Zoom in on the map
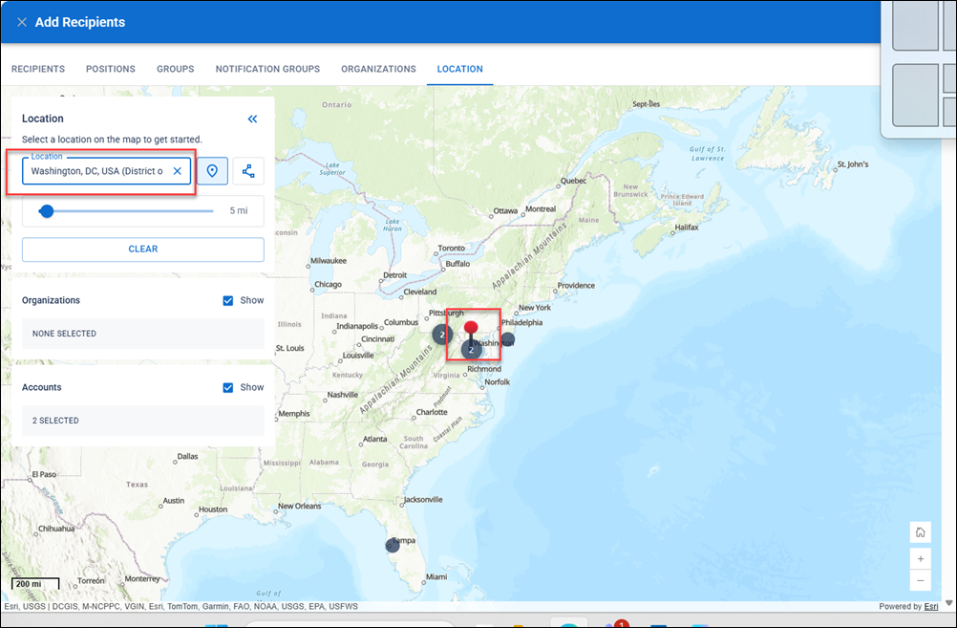The image size is (957, 628). pos(921,559)
